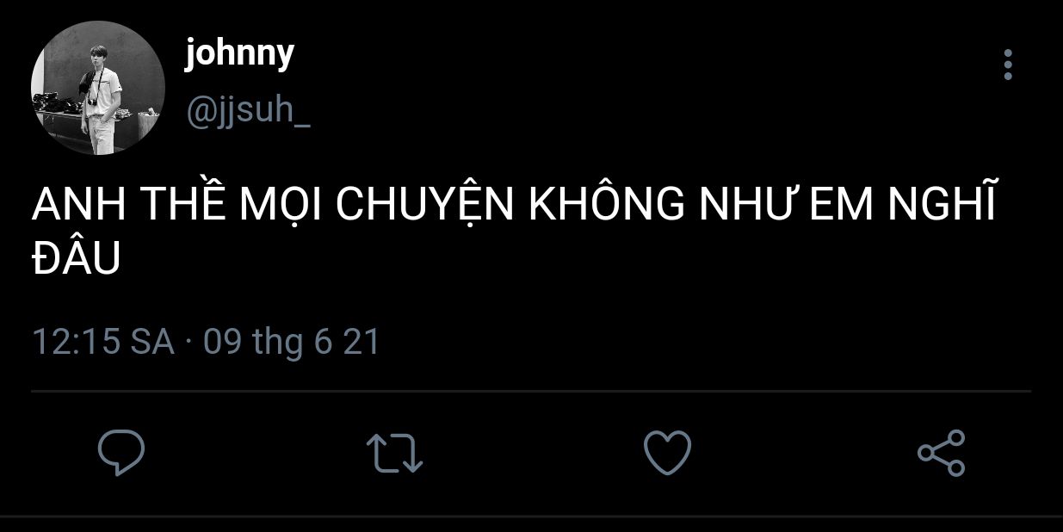Screen dimensions: 1063x532
Task: Retweet the post using the arrows icon
Action: 394,453
